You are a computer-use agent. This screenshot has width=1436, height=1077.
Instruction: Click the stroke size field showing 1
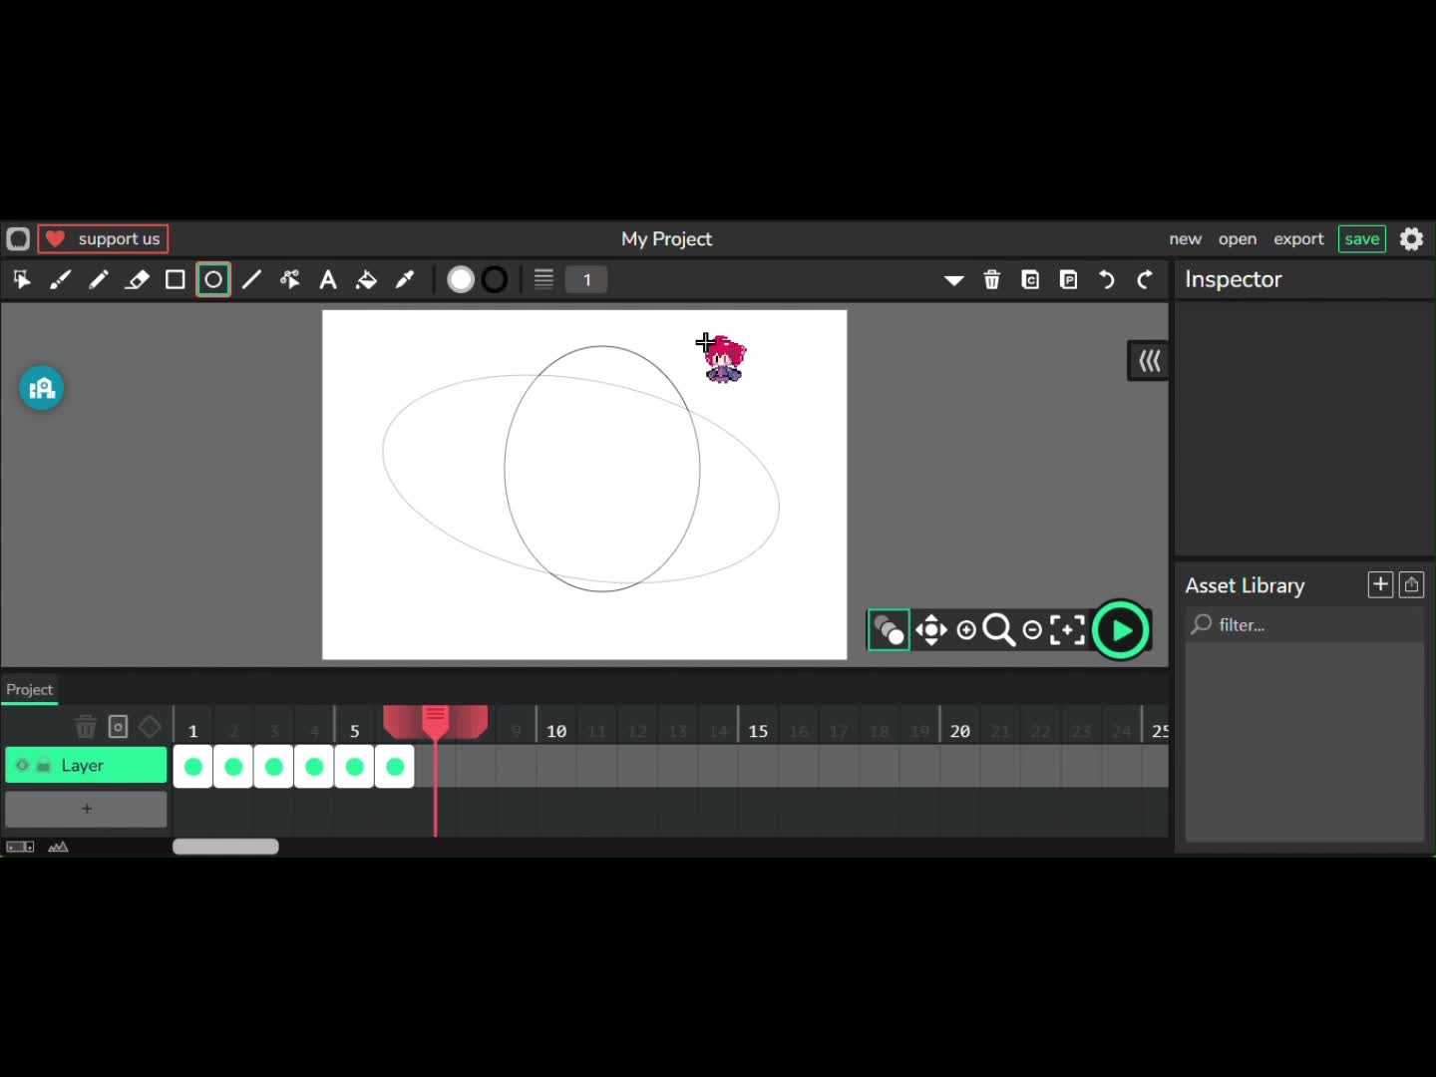(x=586, y=280)
